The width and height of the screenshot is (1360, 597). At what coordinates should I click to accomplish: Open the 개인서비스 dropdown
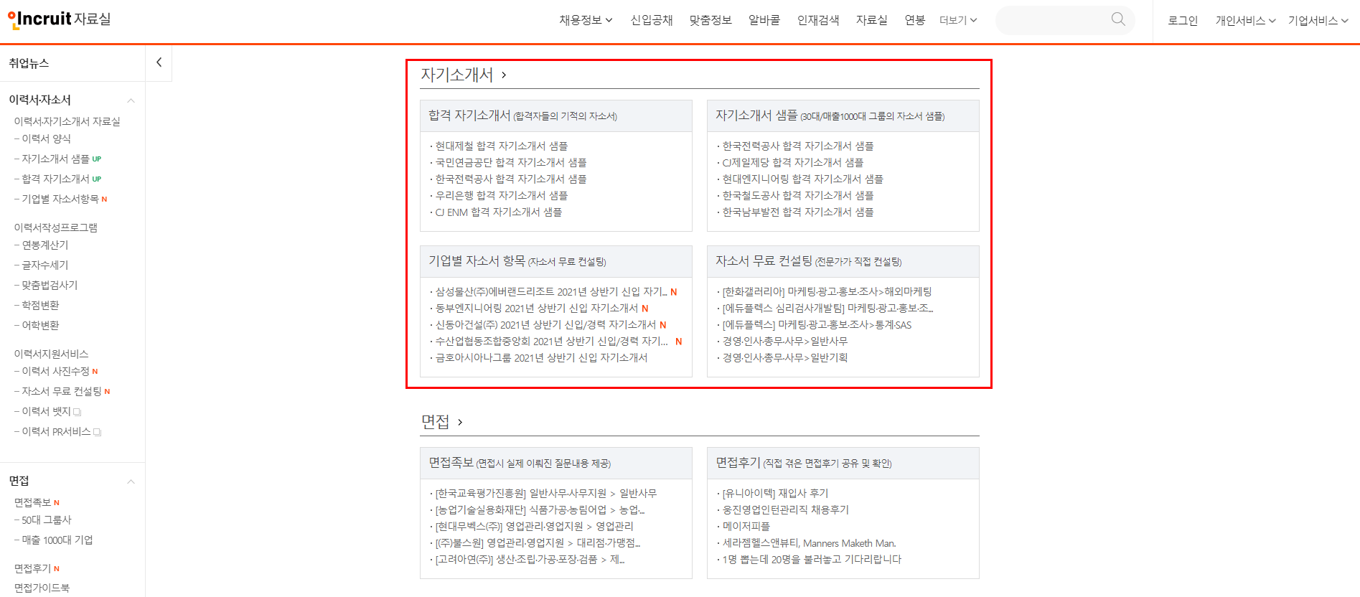tap(1245, 20)
